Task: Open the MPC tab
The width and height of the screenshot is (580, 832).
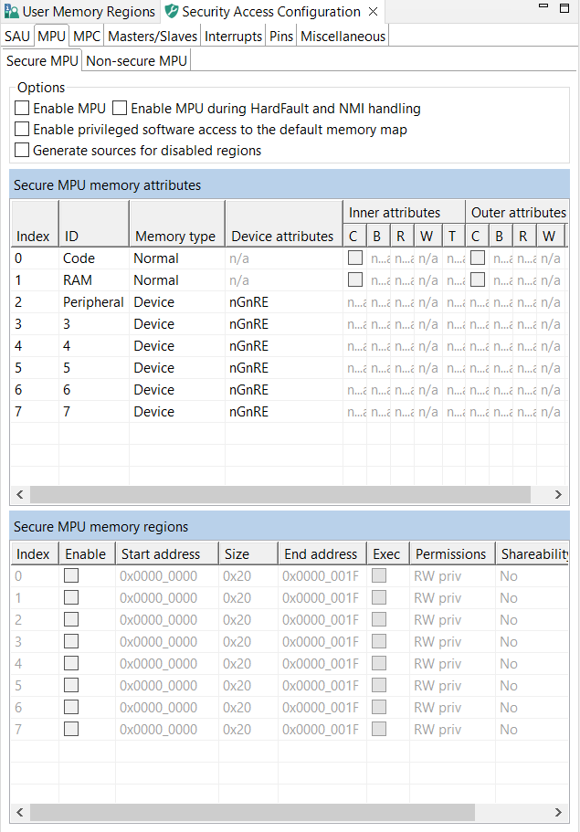Action: pos(87,37)
